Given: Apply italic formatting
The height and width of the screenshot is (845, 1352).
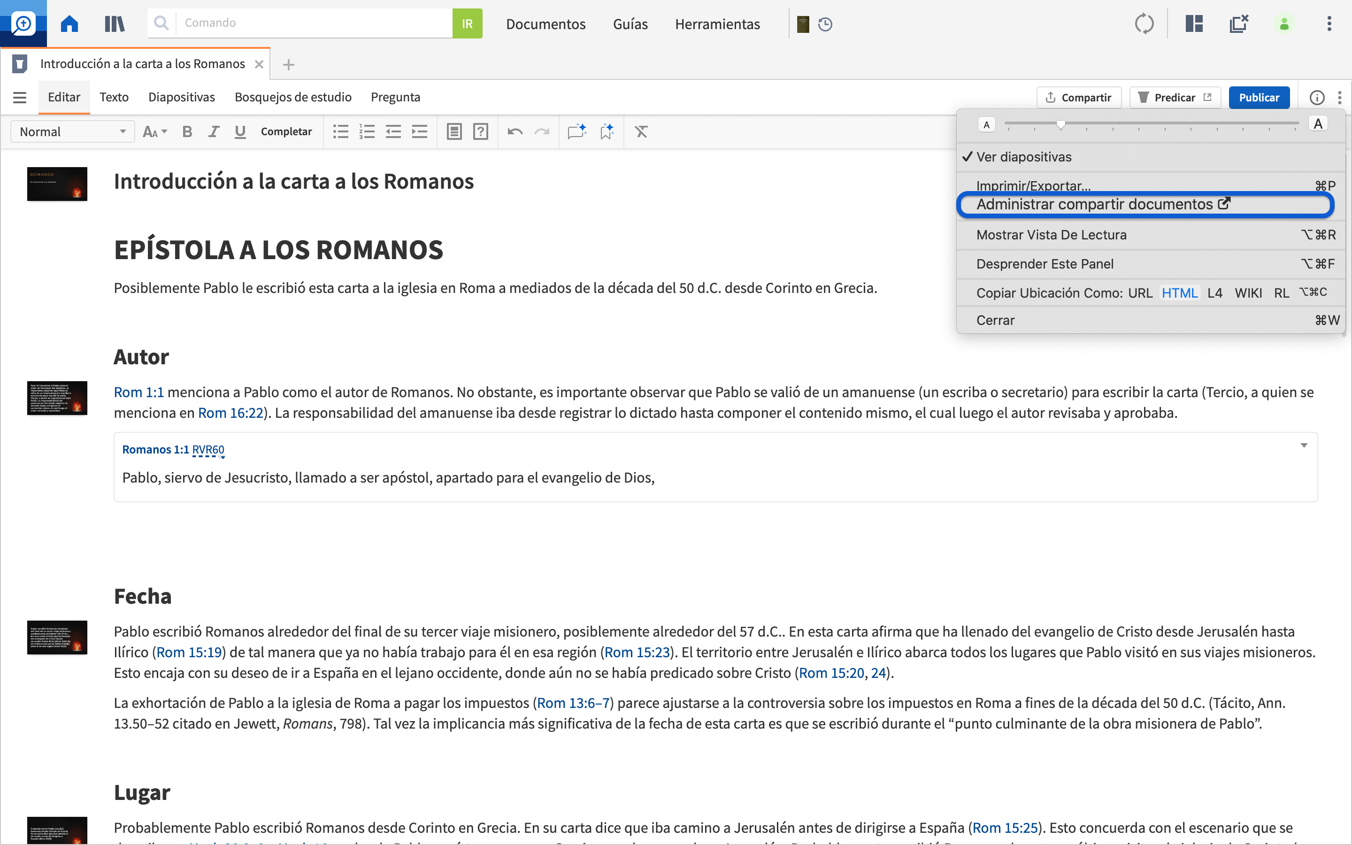Looking at the screenshot, I should click(x=214, y=131).
